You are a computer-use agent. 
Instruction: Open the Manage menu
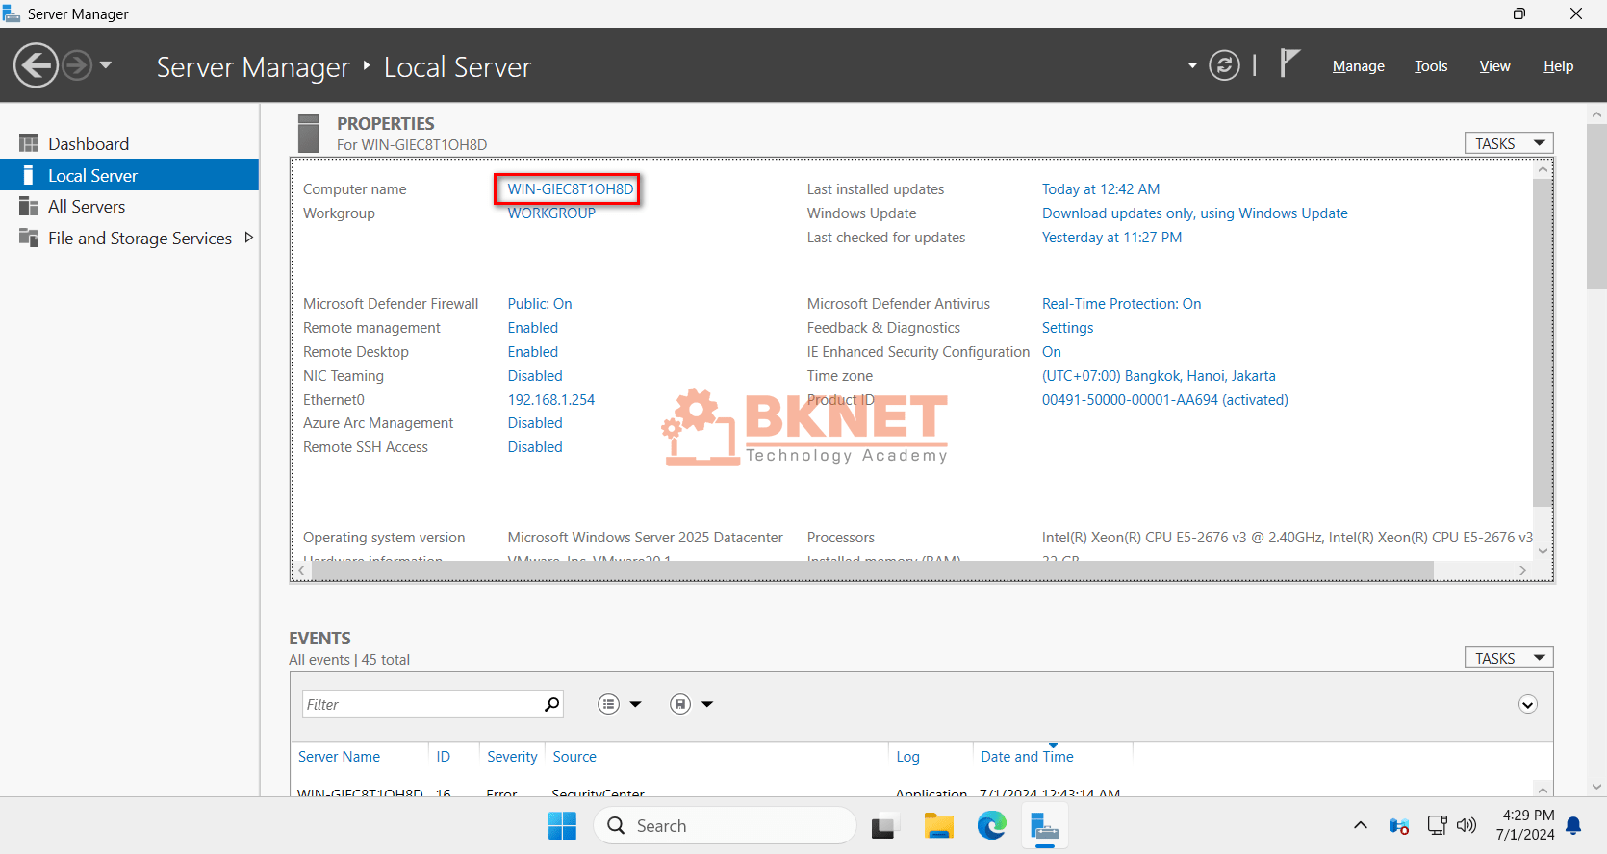(x=1358, y=66)
